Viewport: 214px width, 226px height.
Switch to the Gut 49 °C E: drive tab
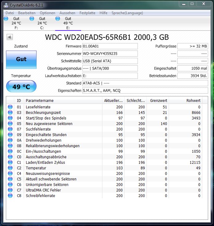(68, 23)
